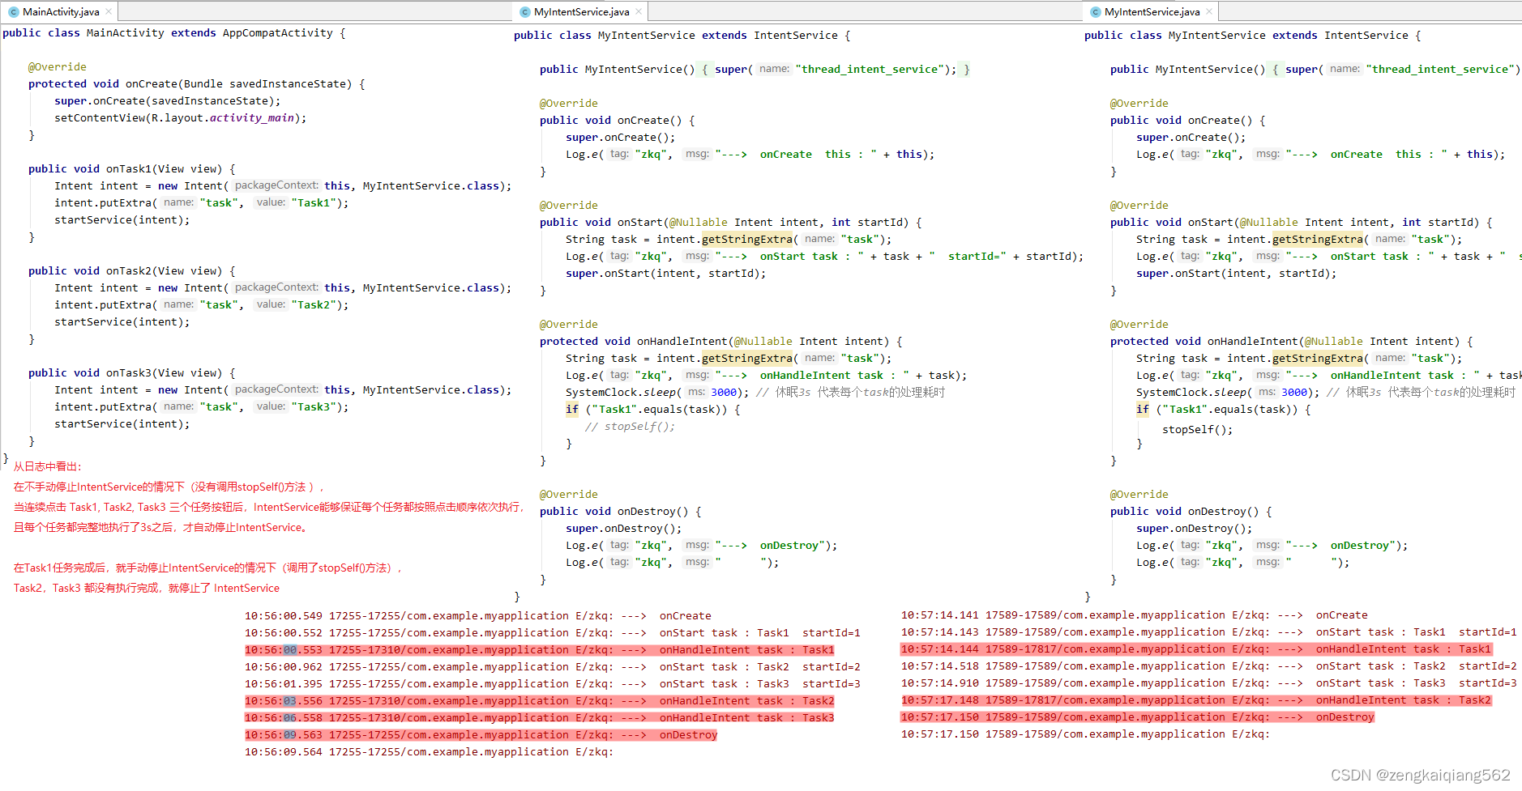Click 'protected void onHandleIntent' declaration in middle pane
Screen dimensions: 1522x791
point(721,342)
